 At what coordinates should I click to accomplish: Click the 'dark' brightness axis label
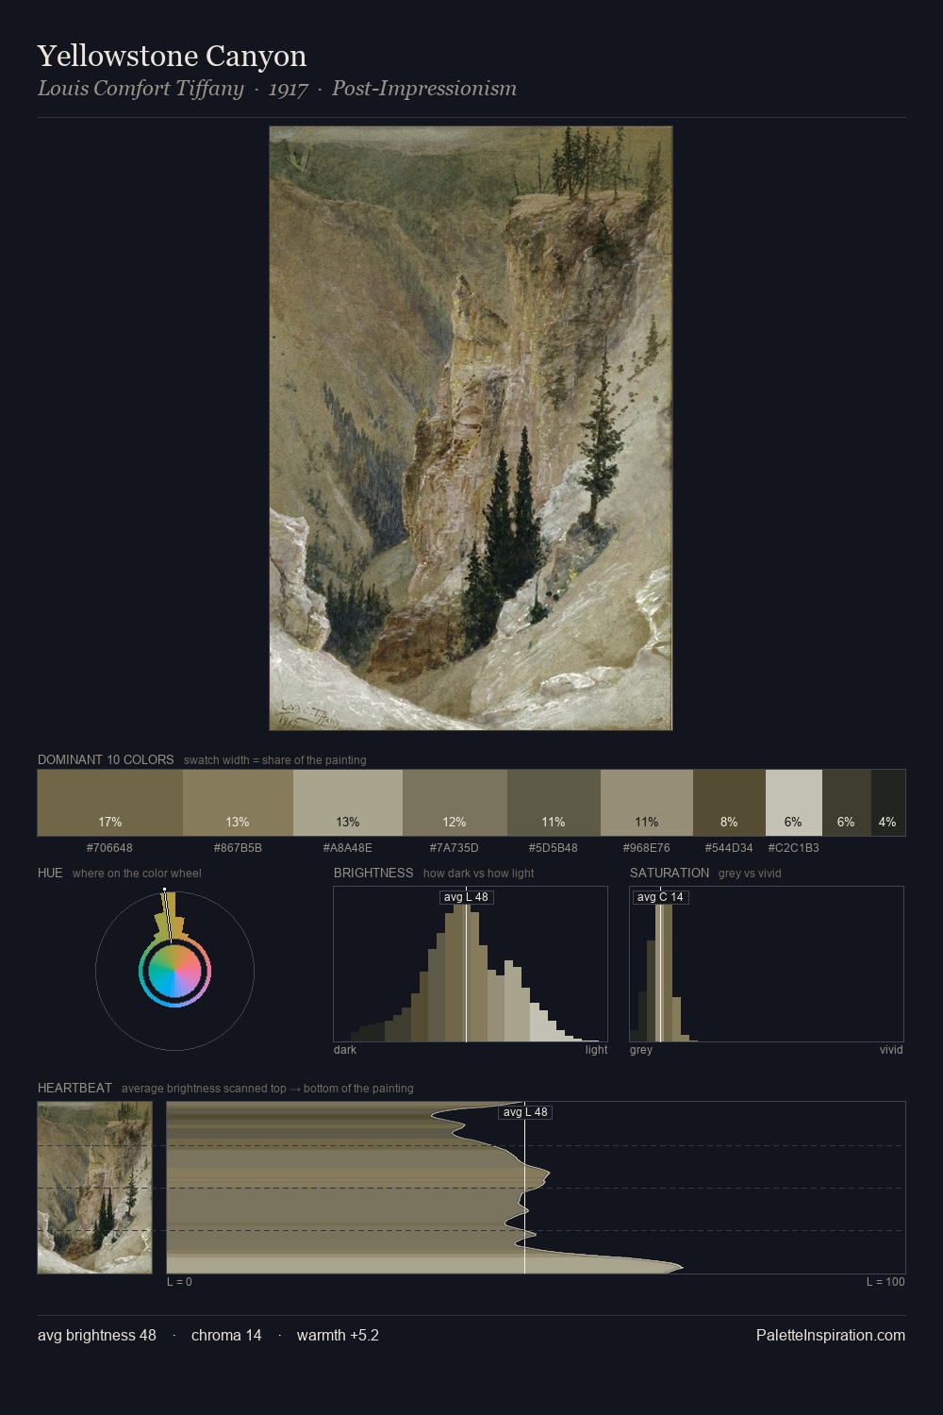click(345, 1049)
